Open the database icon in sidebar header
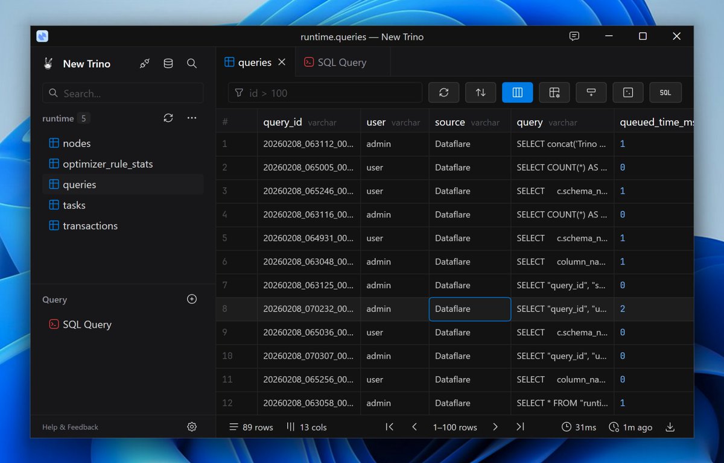Viewport: 724px width, 463px height. click(168, 63)
